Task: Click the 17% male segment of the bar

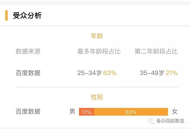Action: coord(86,112)
